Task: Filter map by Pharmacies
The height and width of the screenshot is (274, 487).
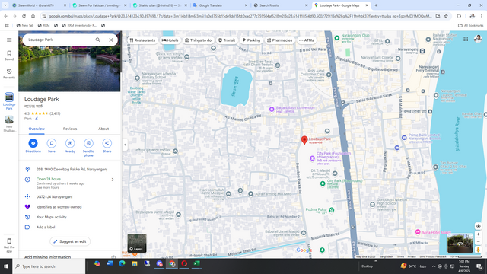Action: (x=279, y=40)
